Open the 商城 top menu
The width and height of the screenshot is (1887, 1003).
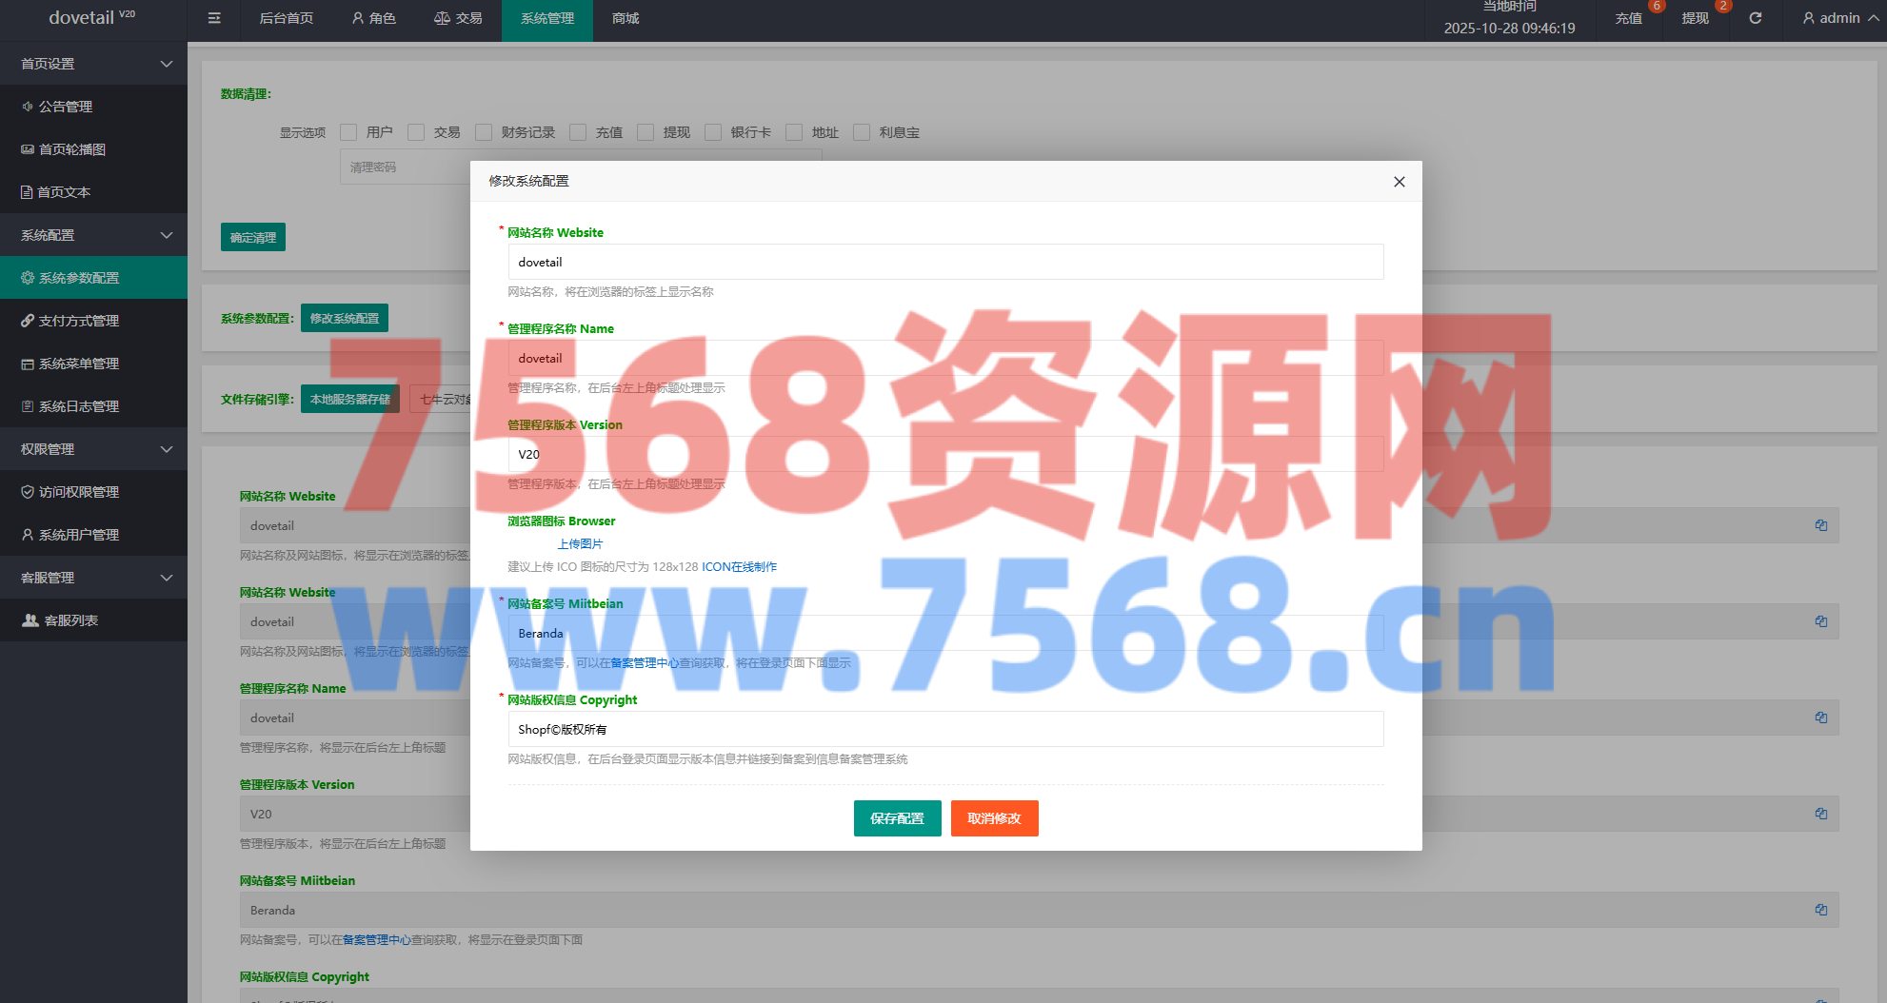coord(625,18)
